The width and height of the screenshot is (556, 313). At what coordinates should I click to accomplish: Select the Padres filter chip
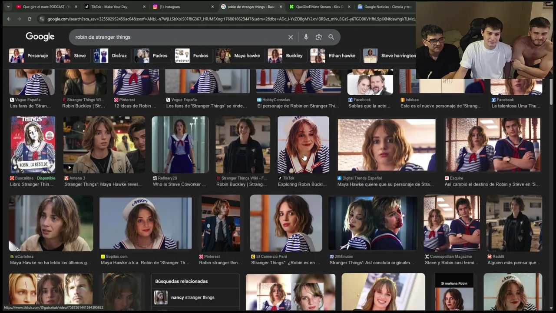152,56
